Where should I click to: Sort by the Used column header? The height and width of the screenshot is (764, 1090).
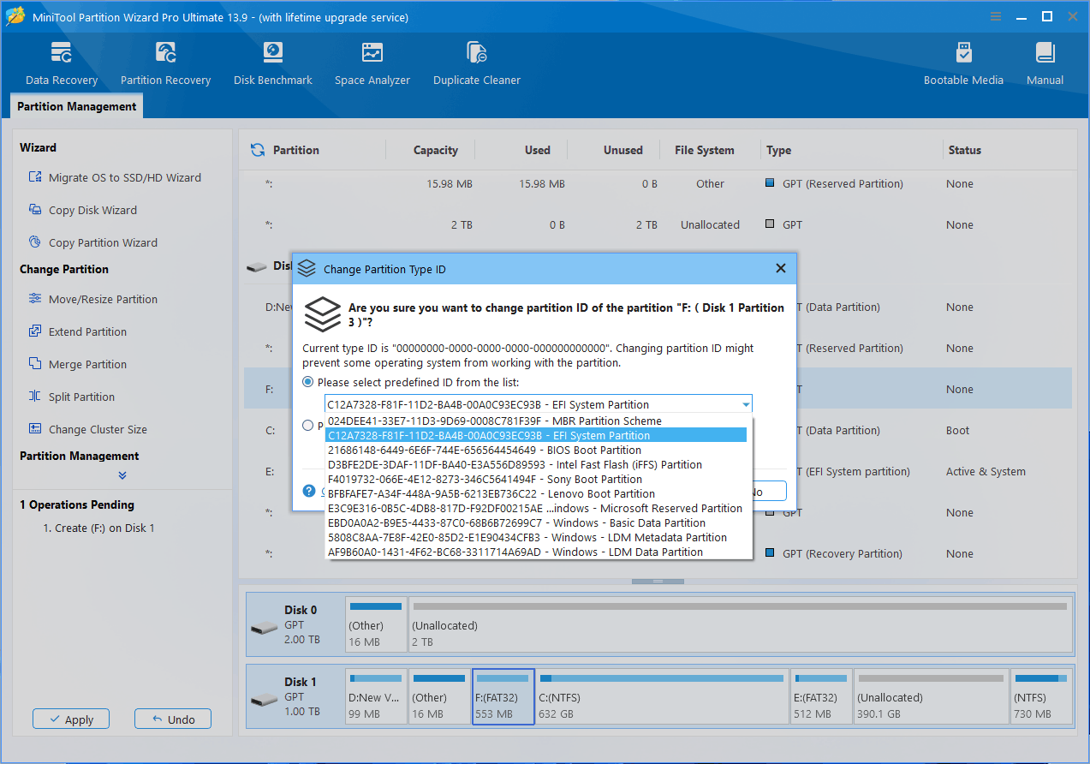538,150
